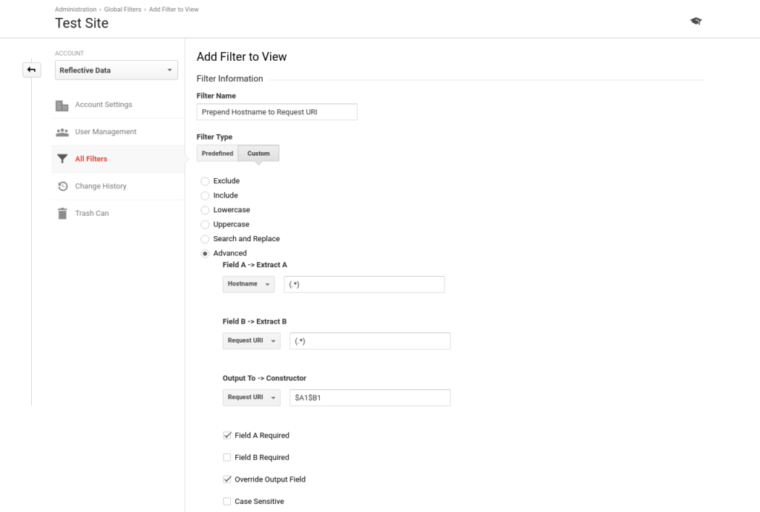Switch to the Predefined filter tab

click(217, 153)
